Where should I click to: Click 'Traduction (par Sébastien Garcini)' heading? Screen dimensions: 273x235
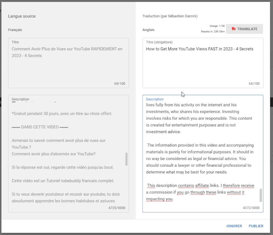click(x=170, y=16)
